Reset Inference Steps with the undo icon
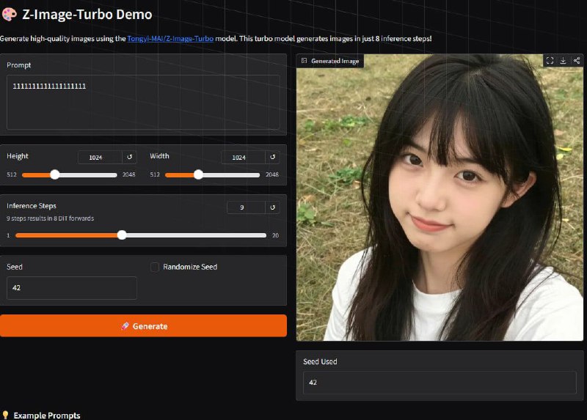Screen dimensions: 587x420 pos(273,207)
